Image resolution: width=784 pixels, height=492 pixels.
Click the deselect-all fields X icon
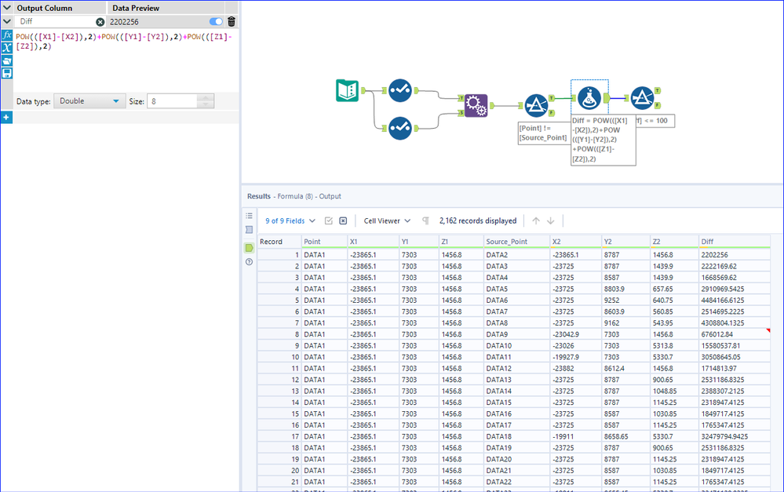click(x=343, y=221)
